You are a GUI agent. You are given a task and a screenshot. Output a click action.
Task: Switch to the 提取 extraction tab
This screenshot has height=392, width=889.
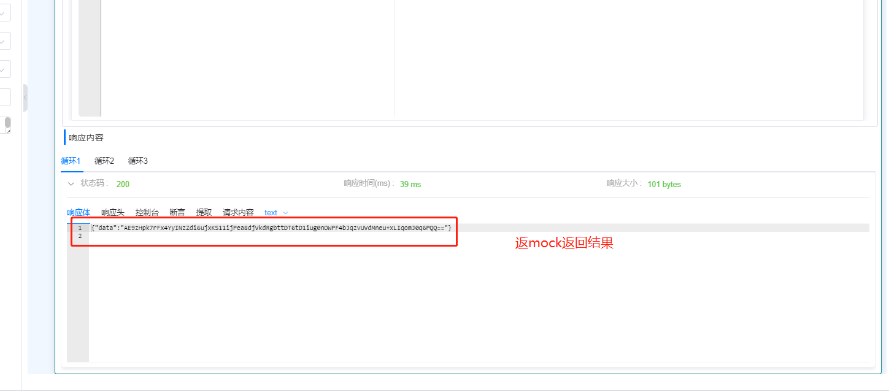click(x=203, y=212)
